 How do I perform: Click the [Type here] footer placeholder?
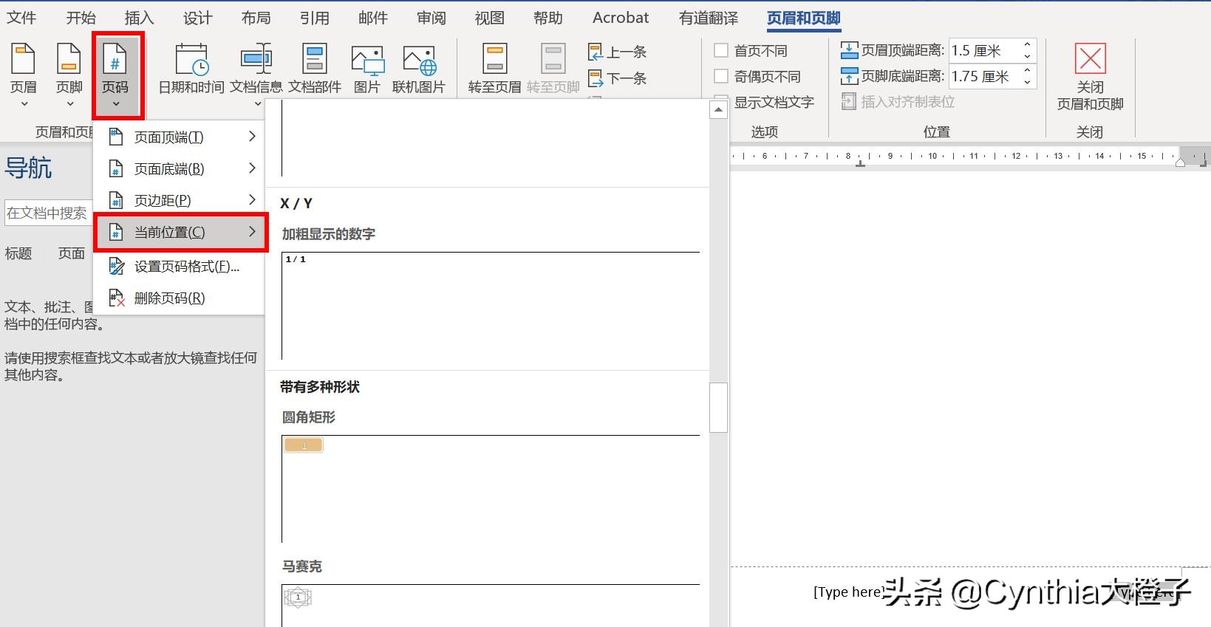pyautogui.click(x=847, y=592)
